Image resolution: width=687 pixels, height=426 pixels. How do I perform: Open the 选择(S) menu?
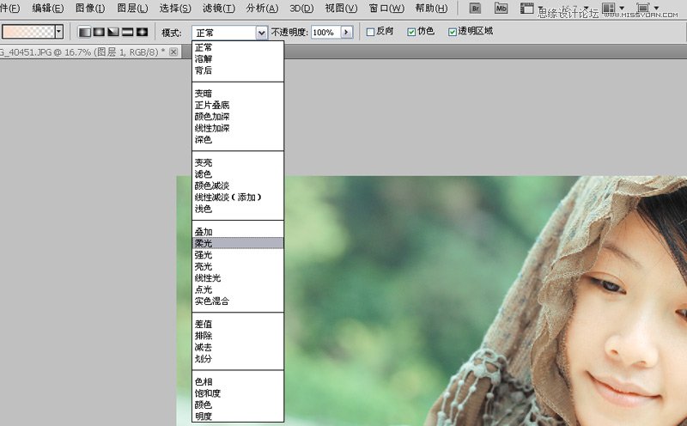tap(175, 9)
